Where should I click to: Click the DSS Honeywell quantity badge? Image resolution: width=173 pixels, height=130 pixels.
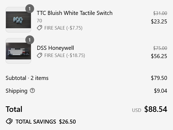tap(30, 40)
